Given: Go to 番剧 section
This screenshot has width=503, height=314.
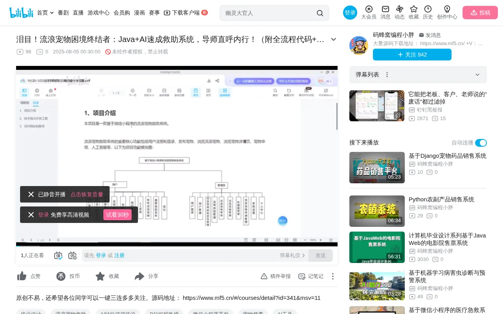Looking at the screenshot, I should (x=63, y=13).
